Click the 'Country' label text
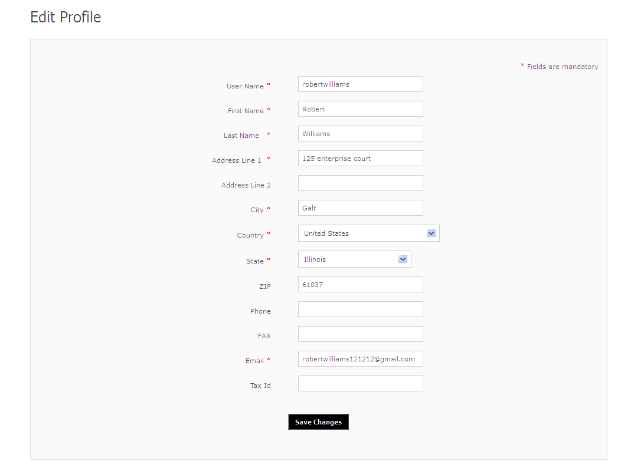Screen dimensions: 621x471 pos(250,235)
